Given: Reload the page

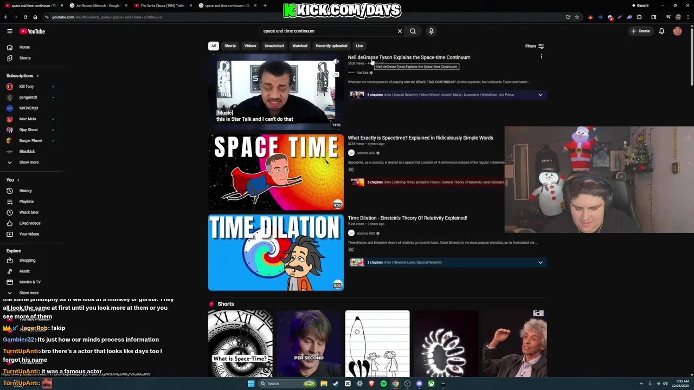Looking at the screenshot, I should point(25,17).
